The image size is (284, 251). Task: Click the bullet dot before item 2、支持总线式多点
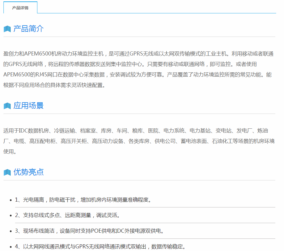point(11,216)
